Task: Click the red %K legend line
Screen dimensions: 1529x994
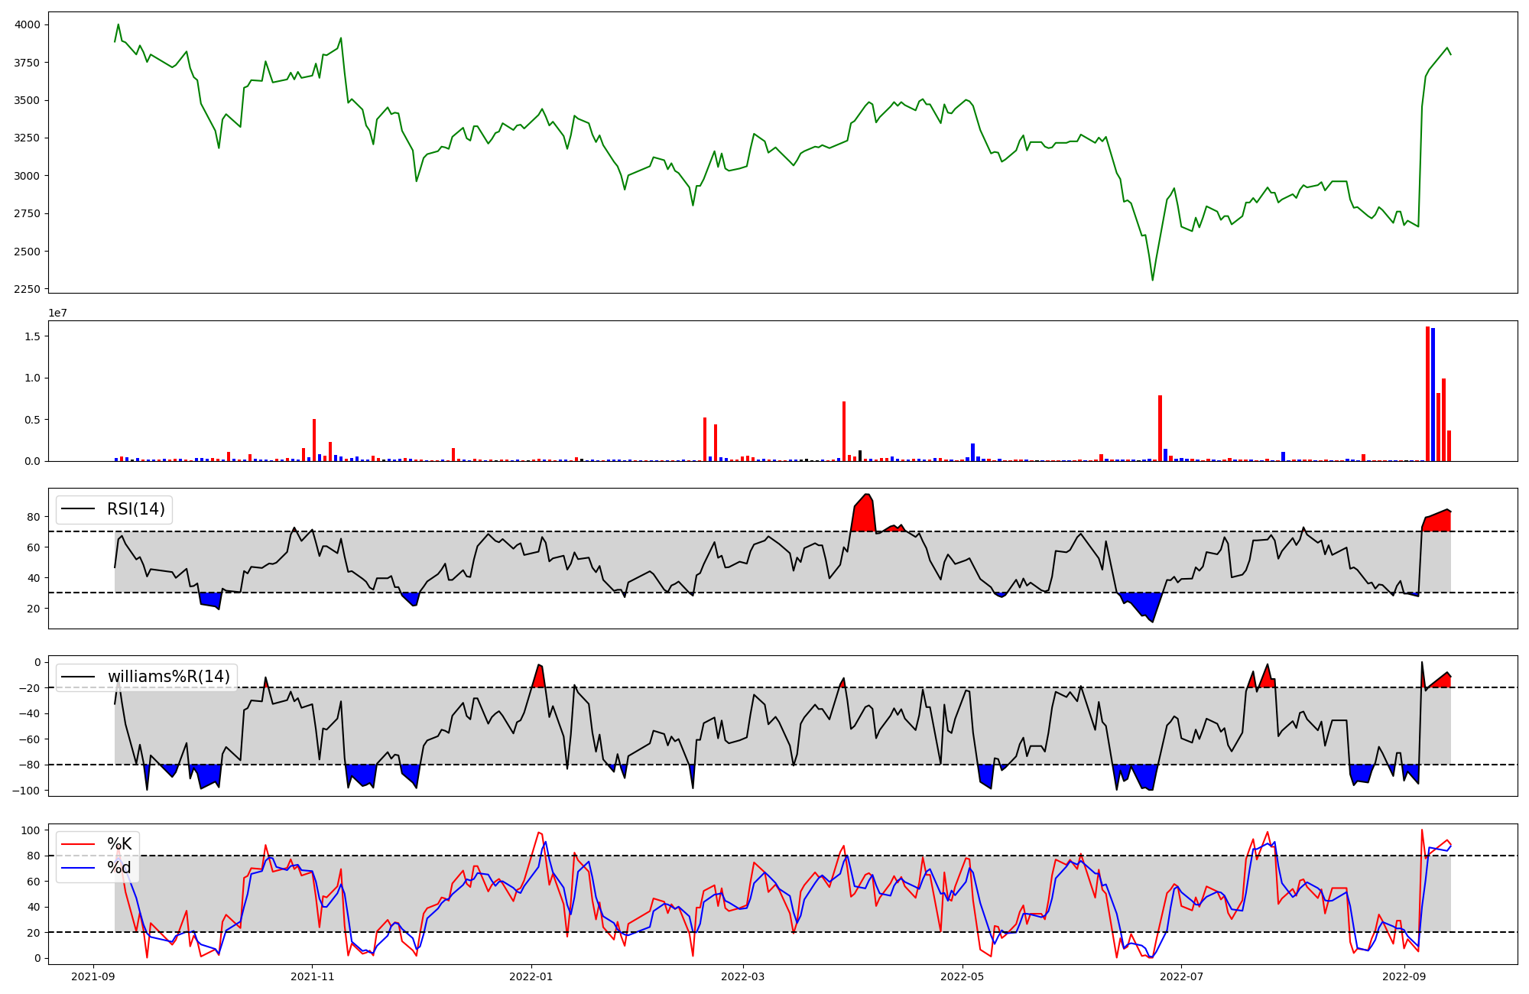Action: (x=77, y=844)
